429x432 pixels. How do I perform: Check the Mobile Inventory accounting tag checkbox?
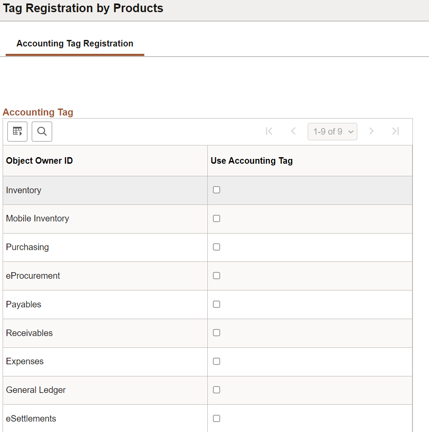[216, 218]
